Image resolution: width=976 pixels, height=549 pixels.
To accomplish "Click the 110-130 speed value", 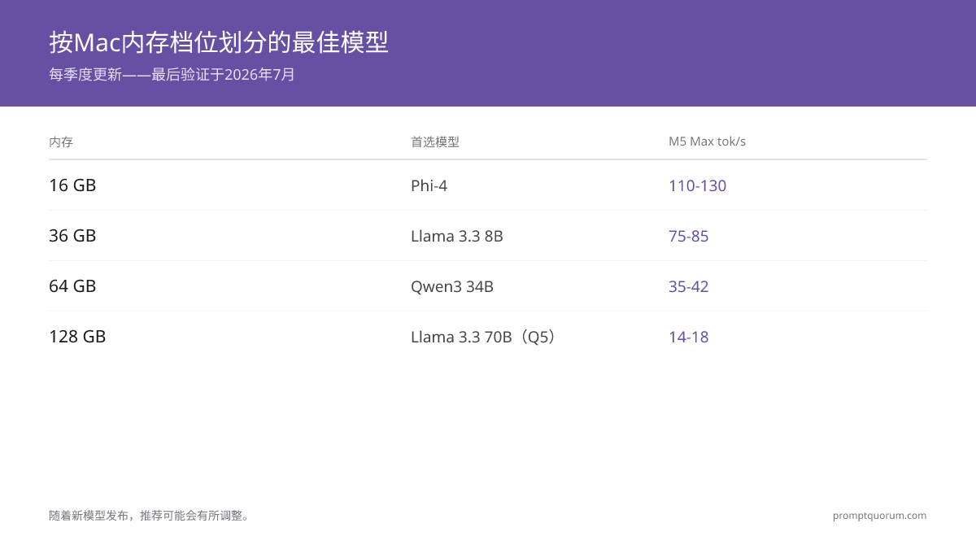I will point(697,186).
